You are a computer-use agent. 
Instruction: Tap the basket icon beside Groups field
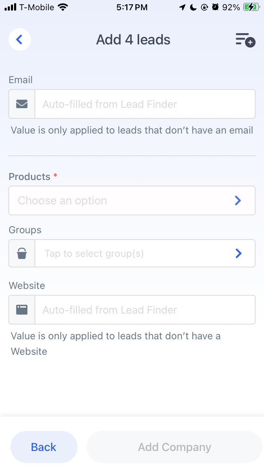(22, 253)
